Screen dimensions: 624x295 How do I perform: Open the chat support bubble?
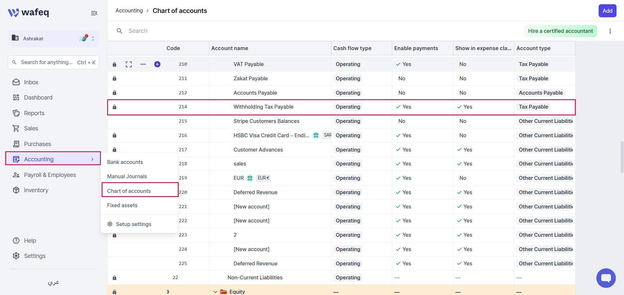click(606, 278)
